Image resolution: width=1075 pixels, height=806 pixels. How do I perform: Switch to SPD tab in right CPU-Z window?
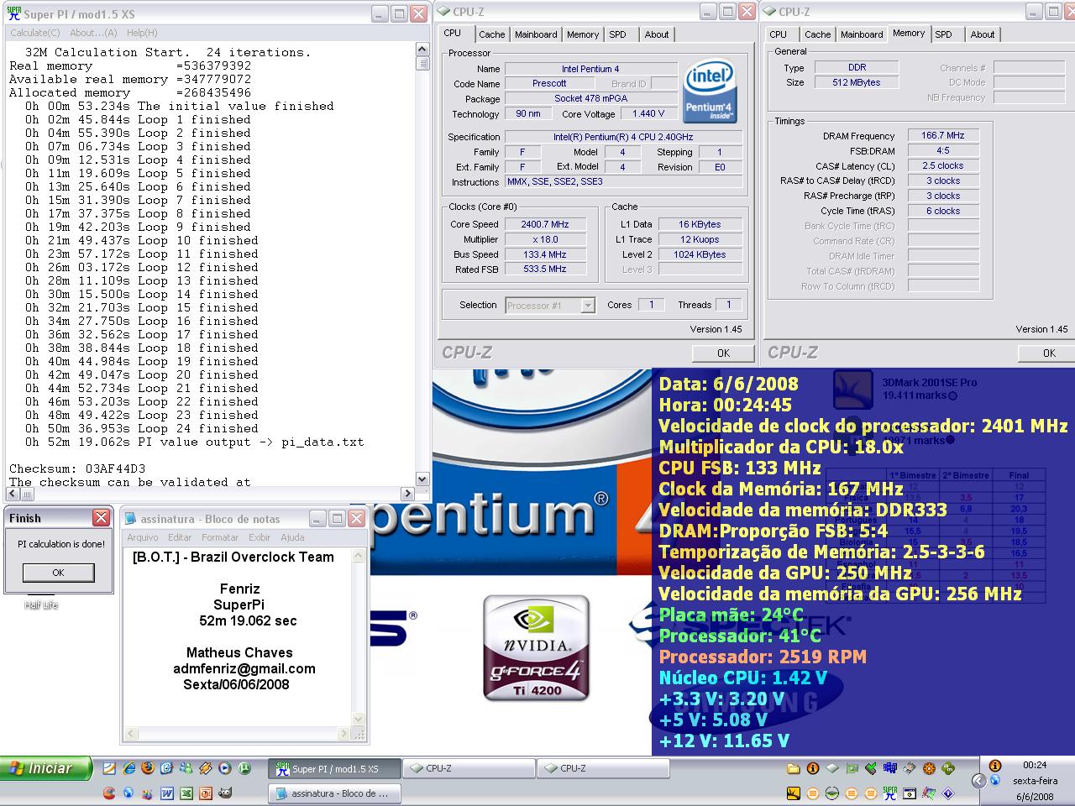click(x=944, y=34)
